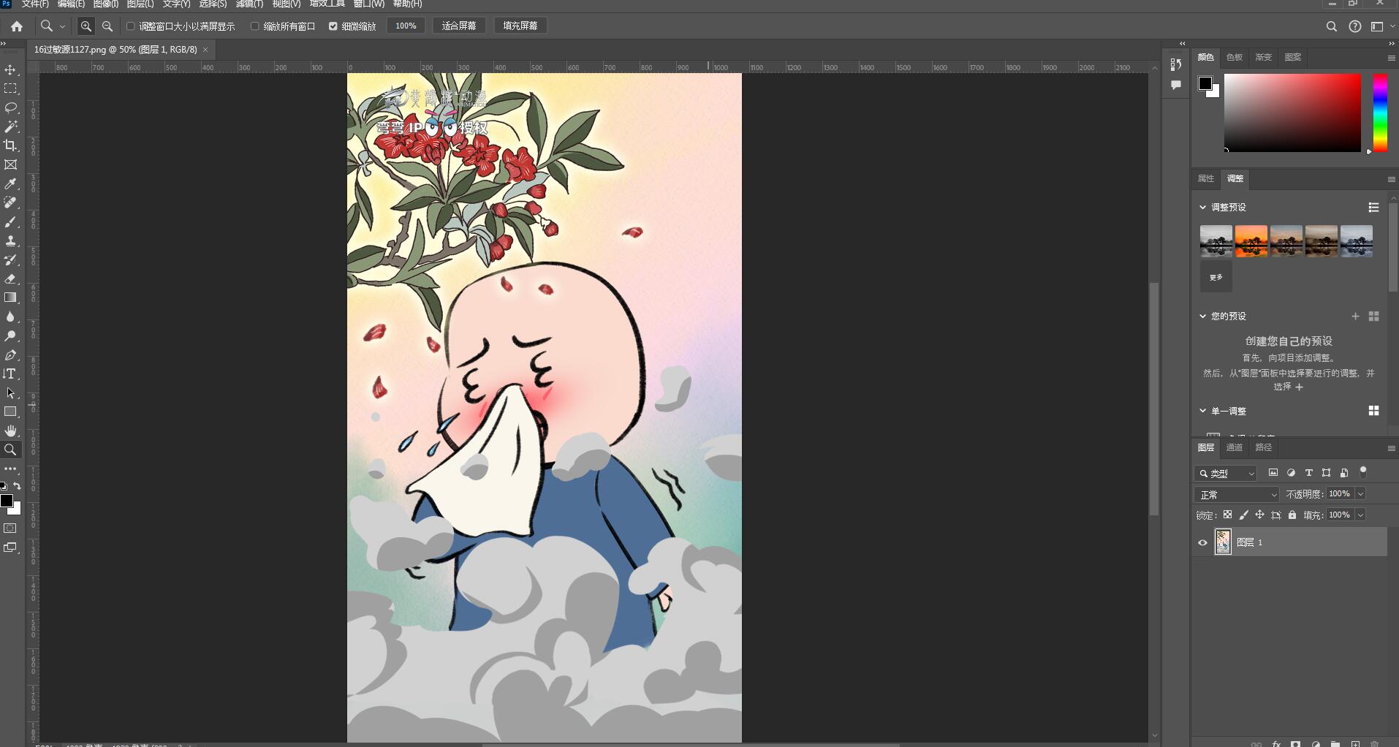Viewport: 1399px width, 747px height.
Task: Toggle lock position
Action: 1259,515
